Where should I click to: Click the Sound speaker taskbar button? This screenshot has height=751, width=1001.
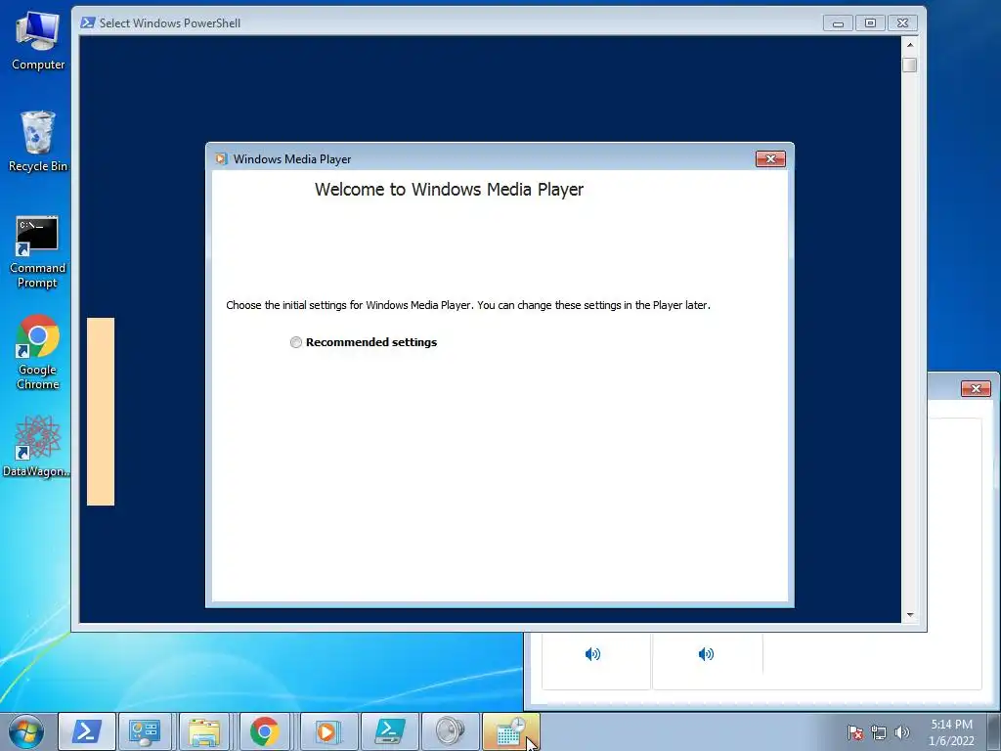pyautogui.click(x=450, y=731)
